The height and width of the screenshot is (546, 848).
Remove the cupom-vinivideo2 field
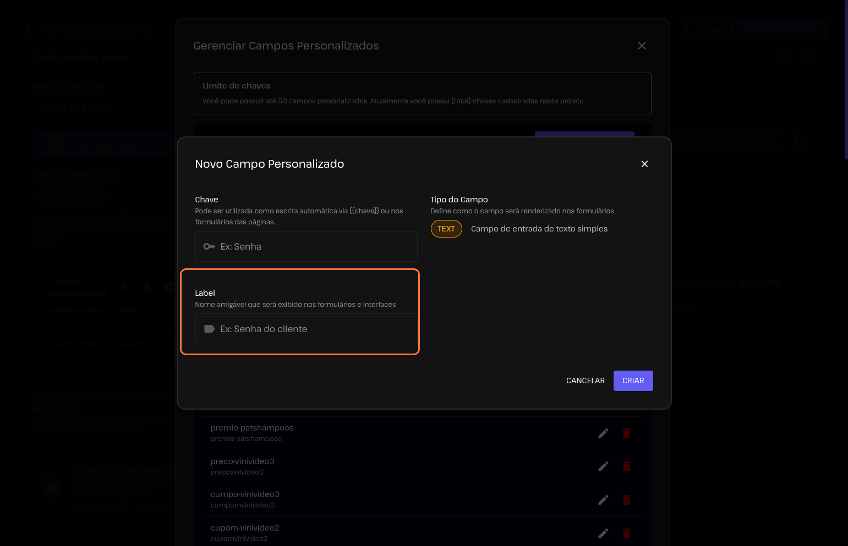pyautogui.click(x=626, y=533)
